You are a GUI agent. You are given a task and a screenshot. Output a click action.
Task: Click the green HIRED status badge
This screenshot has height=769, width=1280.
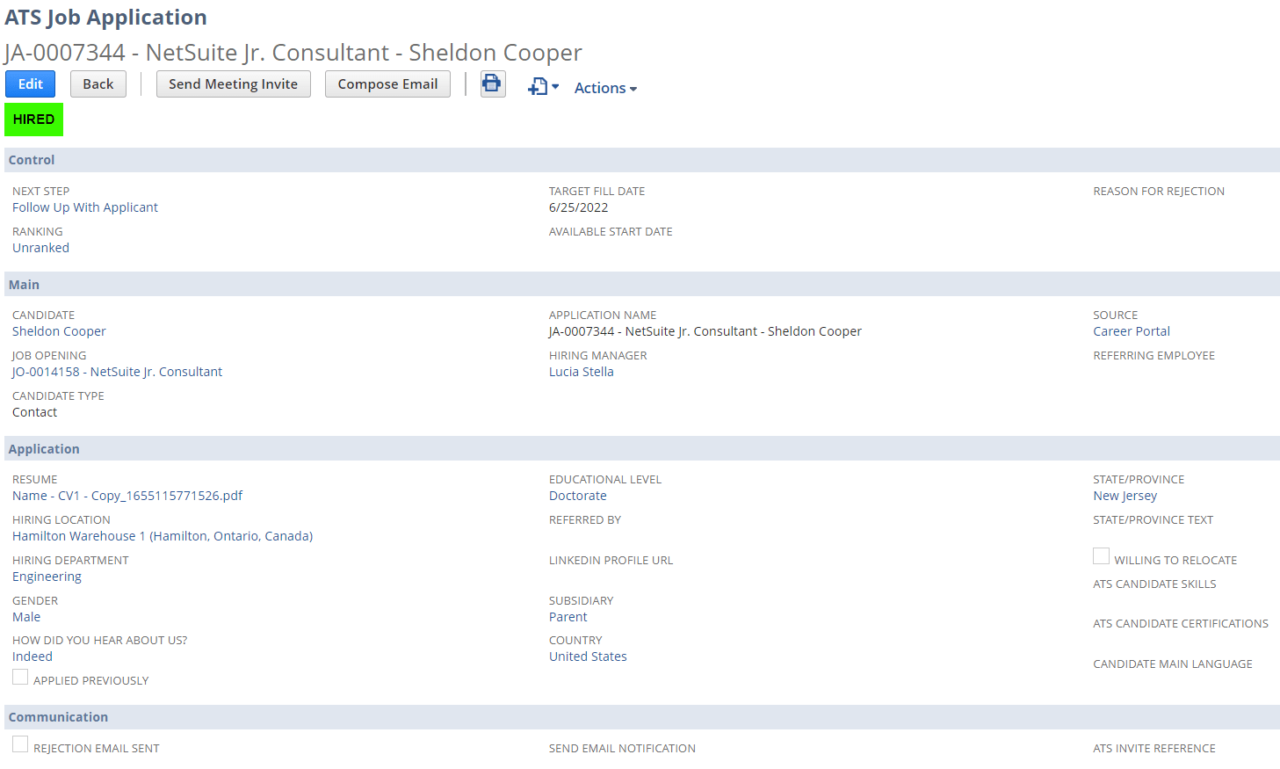(x=33, y=120)
